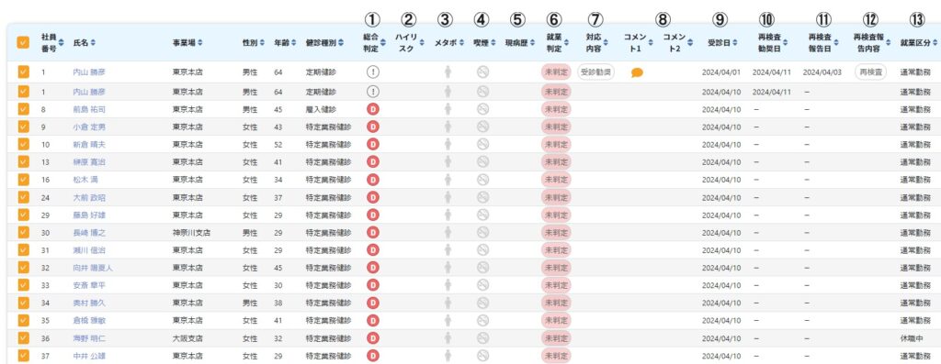Uncheck the checkbox for employee 8
941x364 pixels.
tap(23, 109)
